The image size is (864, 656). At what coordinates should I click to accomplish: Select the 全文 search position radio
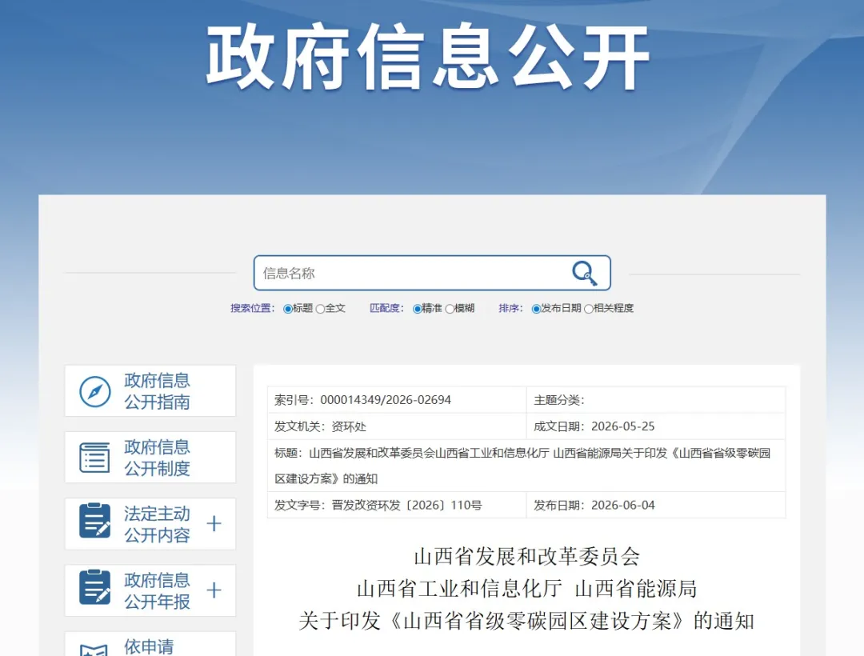[320, 309]
